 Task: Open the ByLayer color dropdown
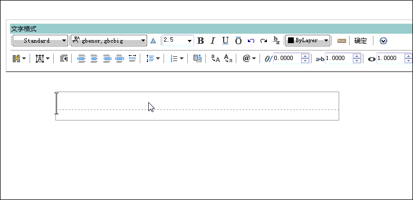308,41
